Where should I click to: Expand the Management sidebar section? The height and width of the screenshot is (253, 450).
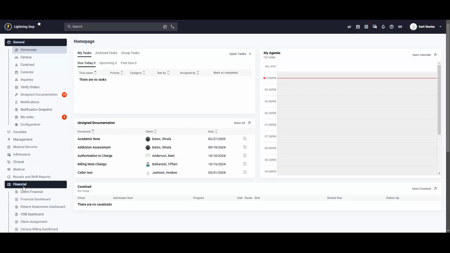pos(23,140)
